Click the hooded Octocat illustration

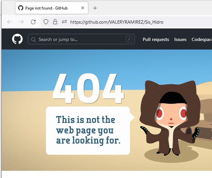171,118
